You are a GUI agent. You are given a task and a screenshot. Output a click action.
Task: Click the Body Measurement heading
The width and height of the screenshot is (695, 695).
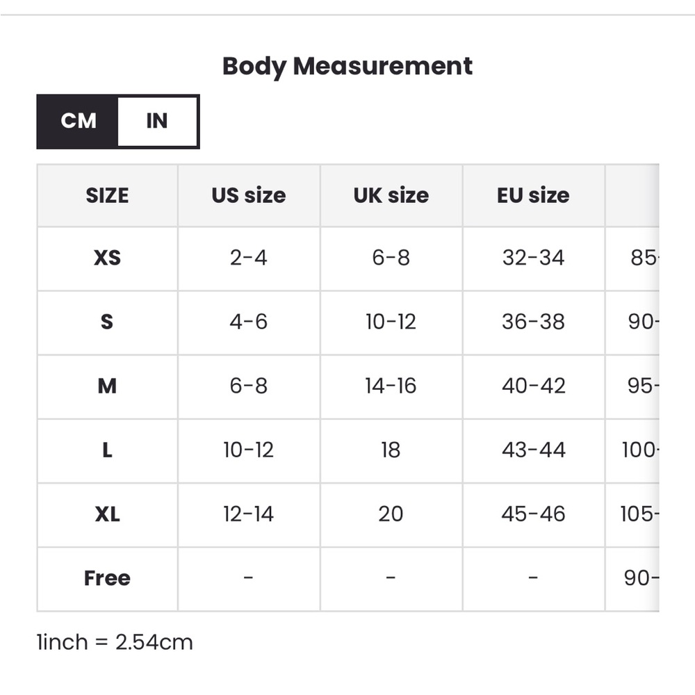(347, 67)
